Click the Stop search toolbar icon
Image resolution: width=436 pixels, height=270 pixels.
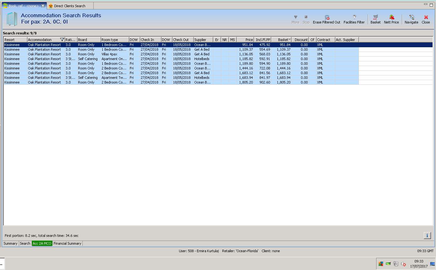(306, 17)
